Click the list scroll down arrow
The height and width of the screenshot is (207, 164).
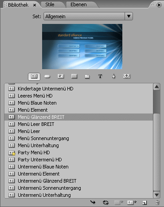[157, 195]
